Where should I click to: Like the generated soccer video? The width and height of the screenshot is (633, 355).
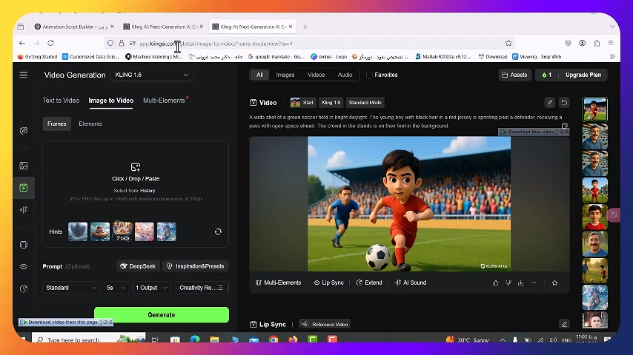click(x=495, y=283)
